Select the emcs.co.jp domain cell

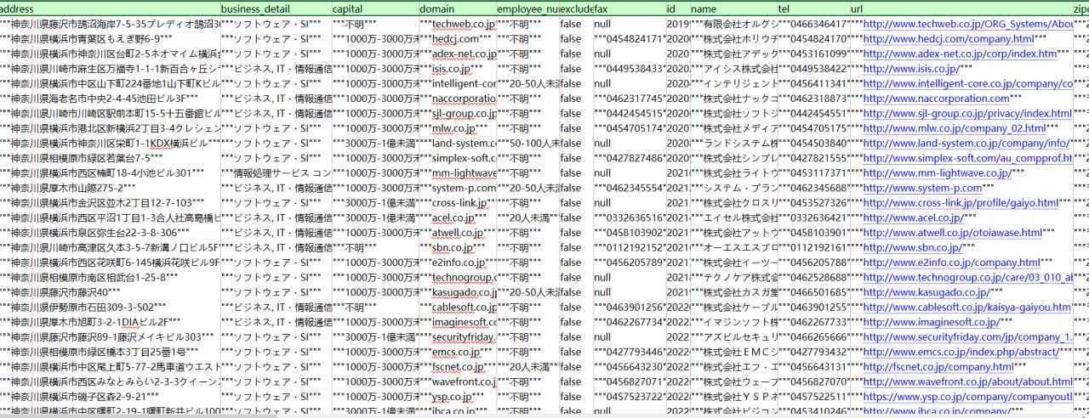[x=457, y=352]
